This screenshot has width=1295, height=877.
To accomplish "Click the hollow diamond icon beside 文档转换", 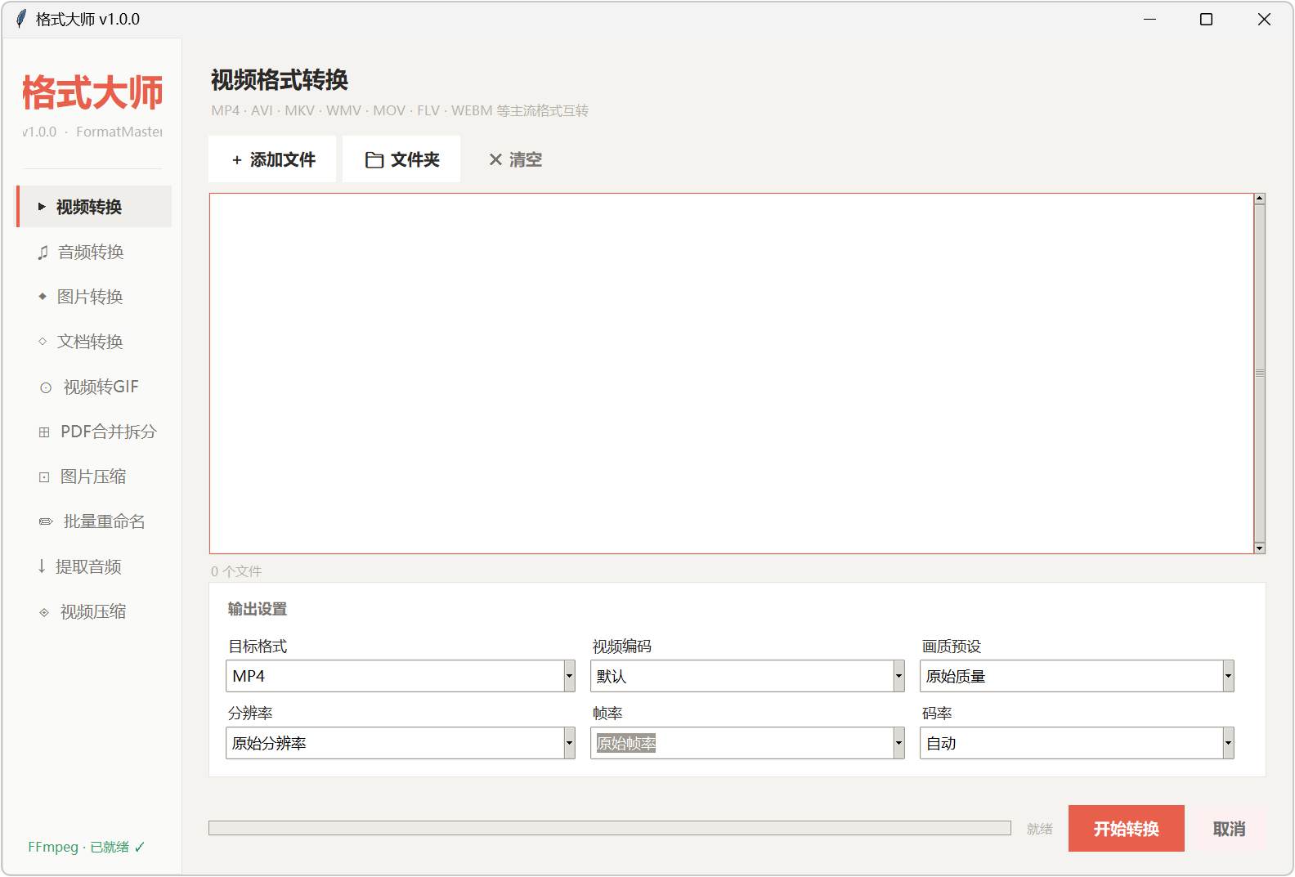I will [x=43, y=342].
